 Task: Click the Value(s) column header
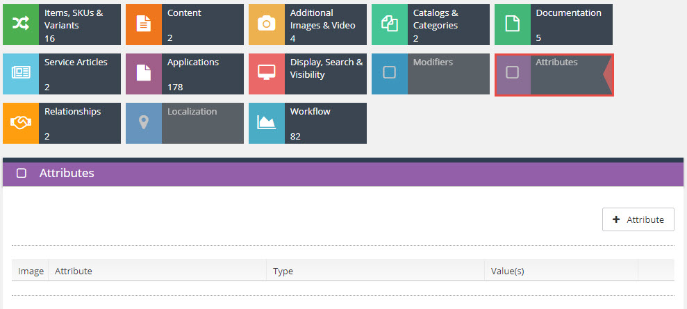tap(561, 271)
